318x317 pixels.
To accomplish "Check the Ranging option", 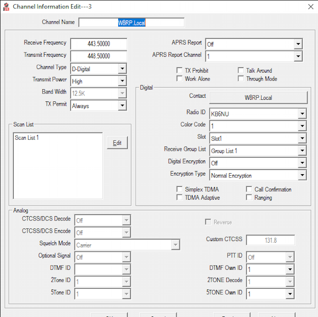I will pos(250,198).
